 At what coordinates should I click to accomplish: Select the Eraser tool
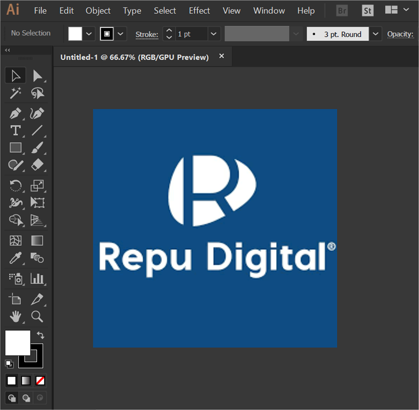37,165
